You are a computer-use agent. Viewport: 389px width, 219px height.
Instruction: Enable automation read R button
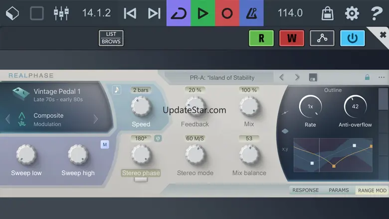[x=261, y=38]
